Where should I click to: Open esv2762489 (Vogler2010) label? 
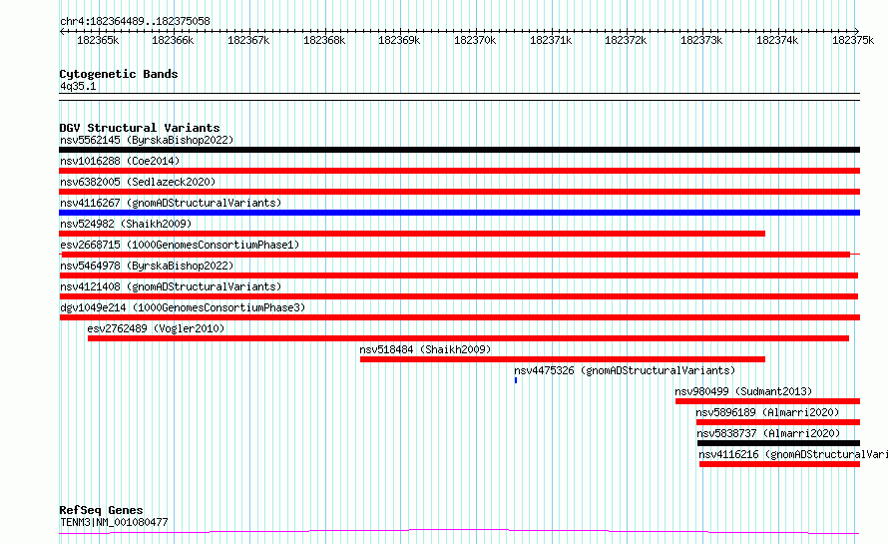156,328
